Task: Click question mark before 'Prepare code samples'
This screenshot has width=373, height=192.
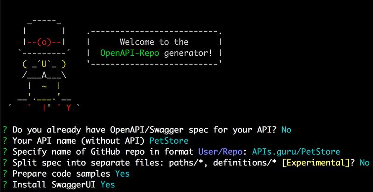Action: [x=5, y=174]
